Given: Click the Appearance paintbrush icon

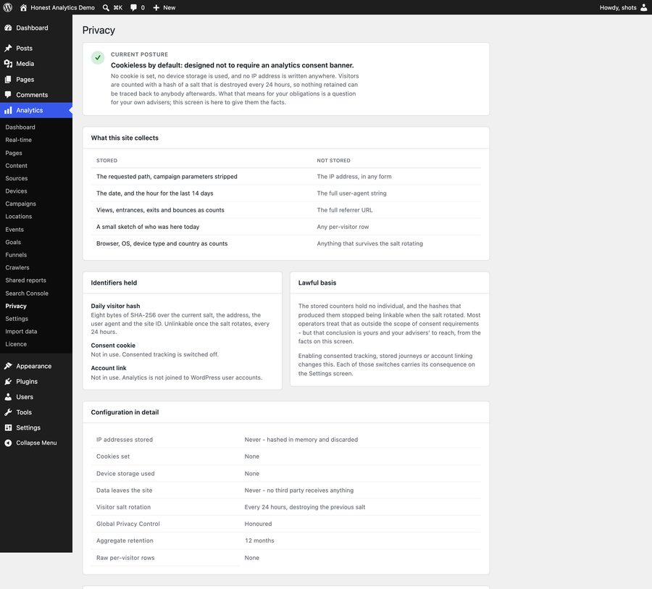Looking at the screenshot, I should [x=8, y=366].
